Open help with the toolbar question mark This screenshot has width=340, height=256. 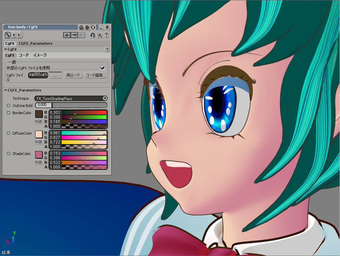tap(106, 35)
